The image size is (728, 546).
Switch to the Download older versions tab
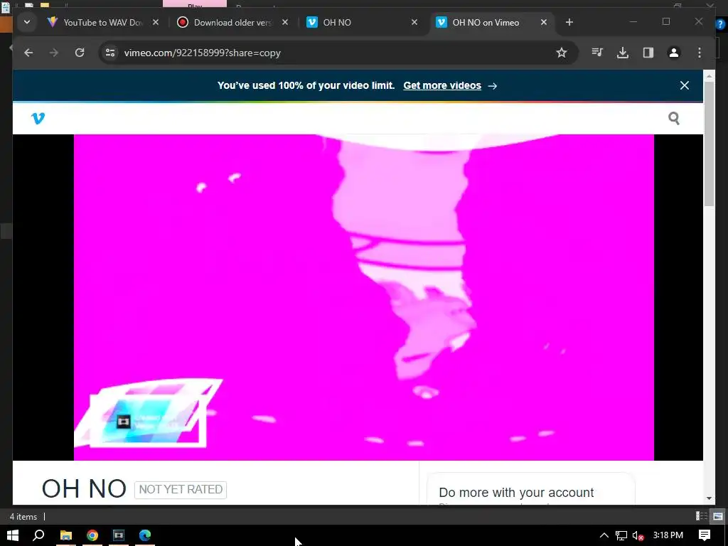232,22
